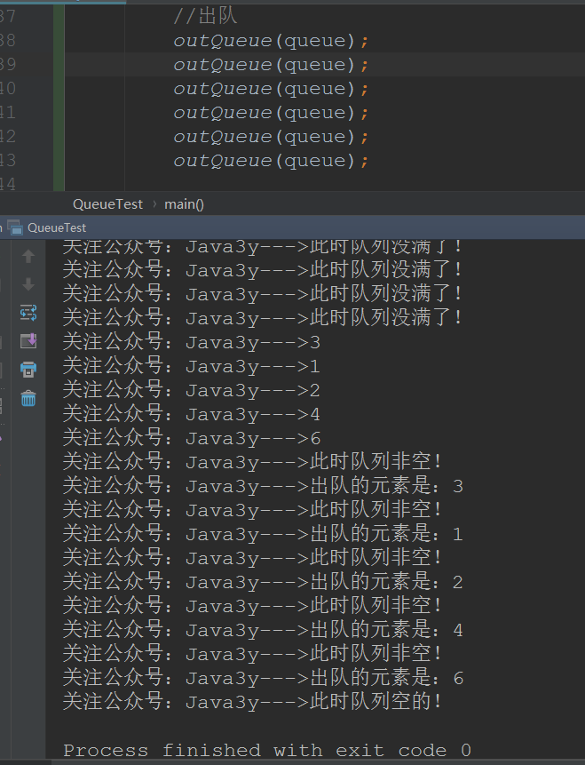
Task: Click console output line Java3y--->3
Action: click(192, 342)
